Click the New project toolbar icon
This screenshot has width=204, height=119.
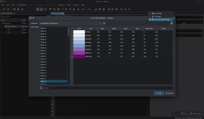coord(4,9)
